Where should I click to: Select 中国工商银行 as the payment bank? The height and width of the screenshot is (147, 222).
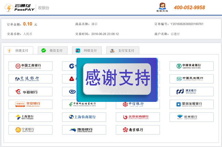30,66
